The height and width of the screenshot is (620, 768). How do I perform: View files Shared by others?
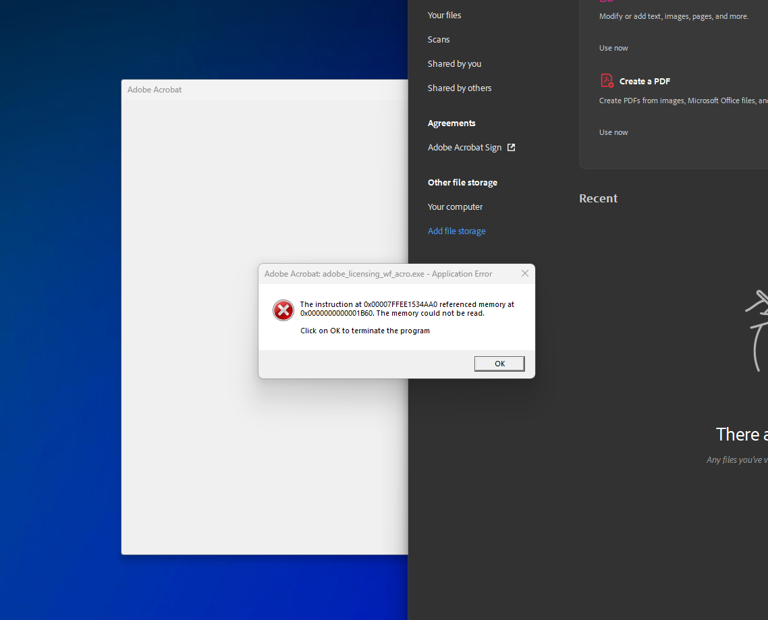point(459,88)
